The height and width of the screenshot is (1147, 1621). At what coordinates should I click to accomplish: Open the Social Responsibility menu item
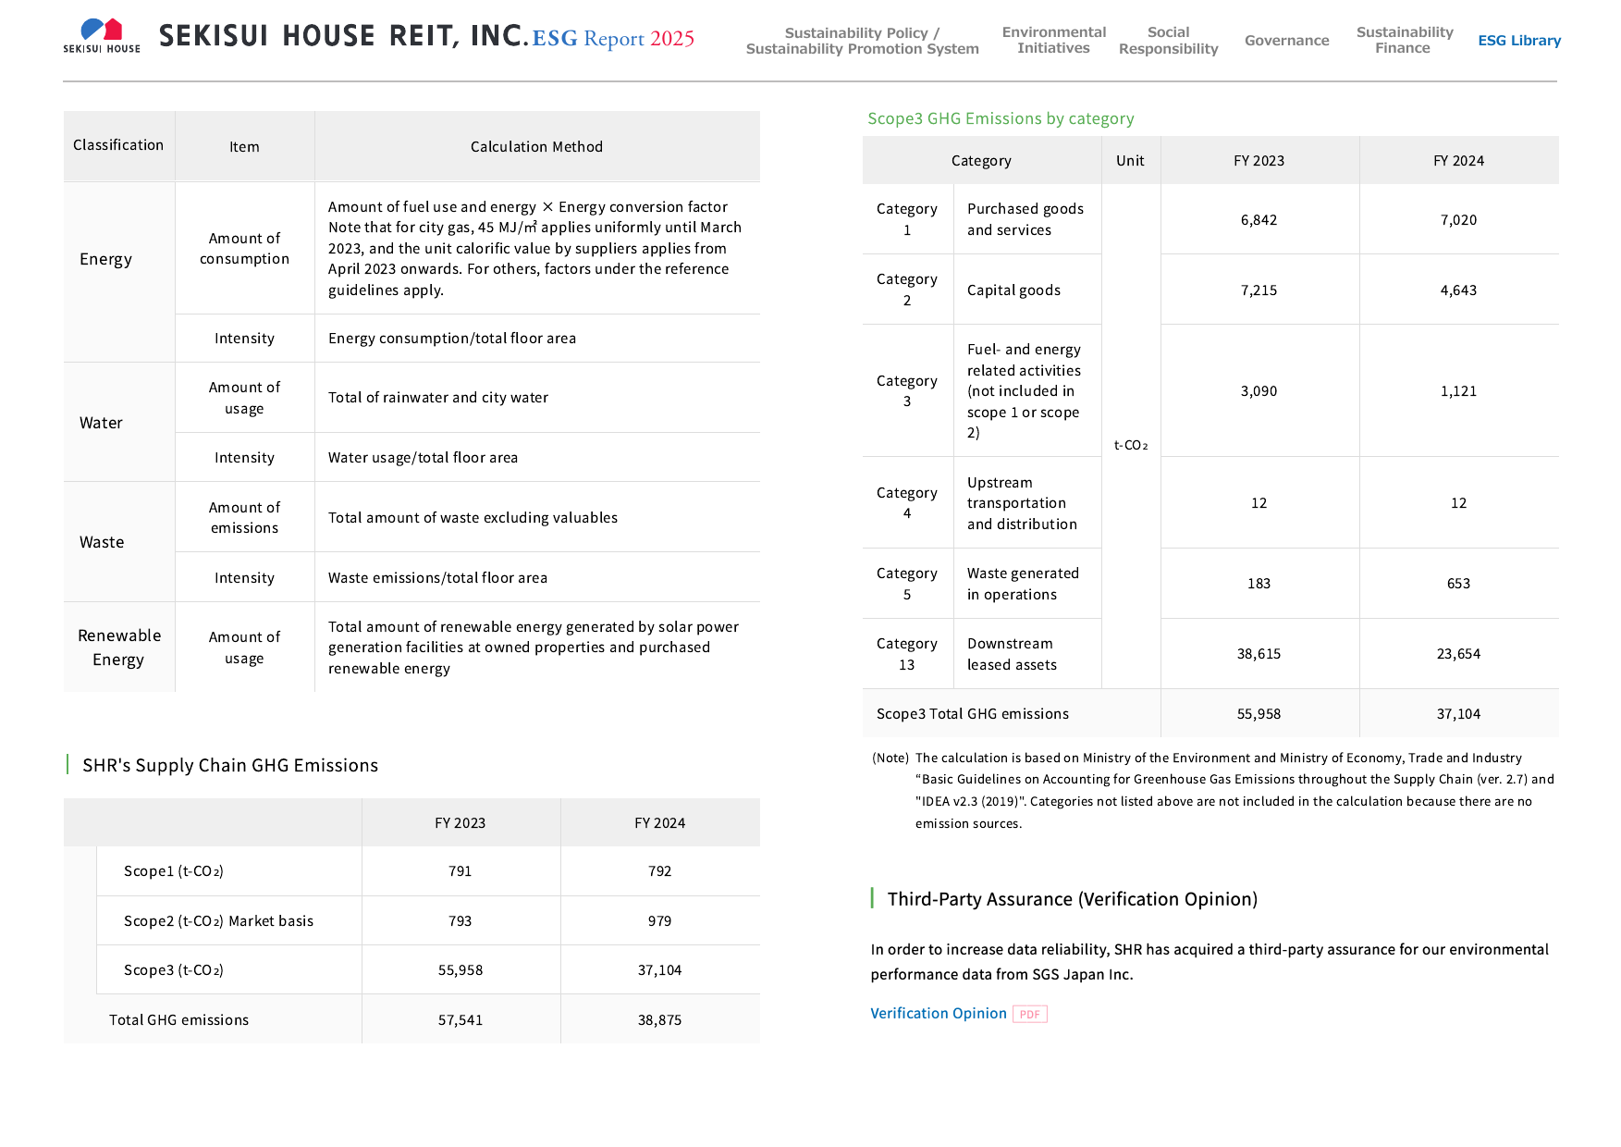[1168, 41]
